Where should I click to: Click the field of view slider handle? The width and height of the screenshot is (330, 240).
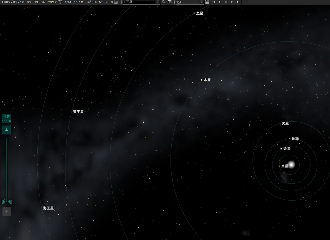tap(7, 202)
